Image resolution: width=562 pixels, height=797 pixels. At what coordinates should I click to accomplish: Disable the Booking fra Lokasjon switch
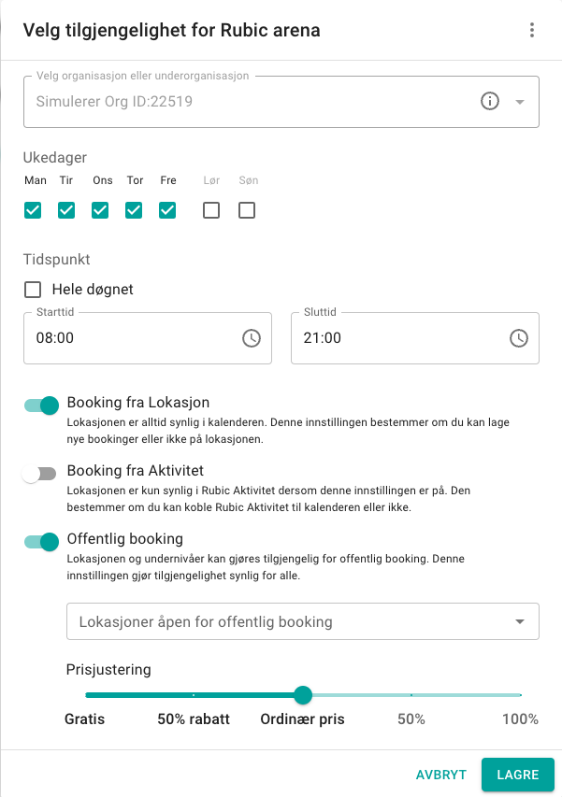point(41,406)
